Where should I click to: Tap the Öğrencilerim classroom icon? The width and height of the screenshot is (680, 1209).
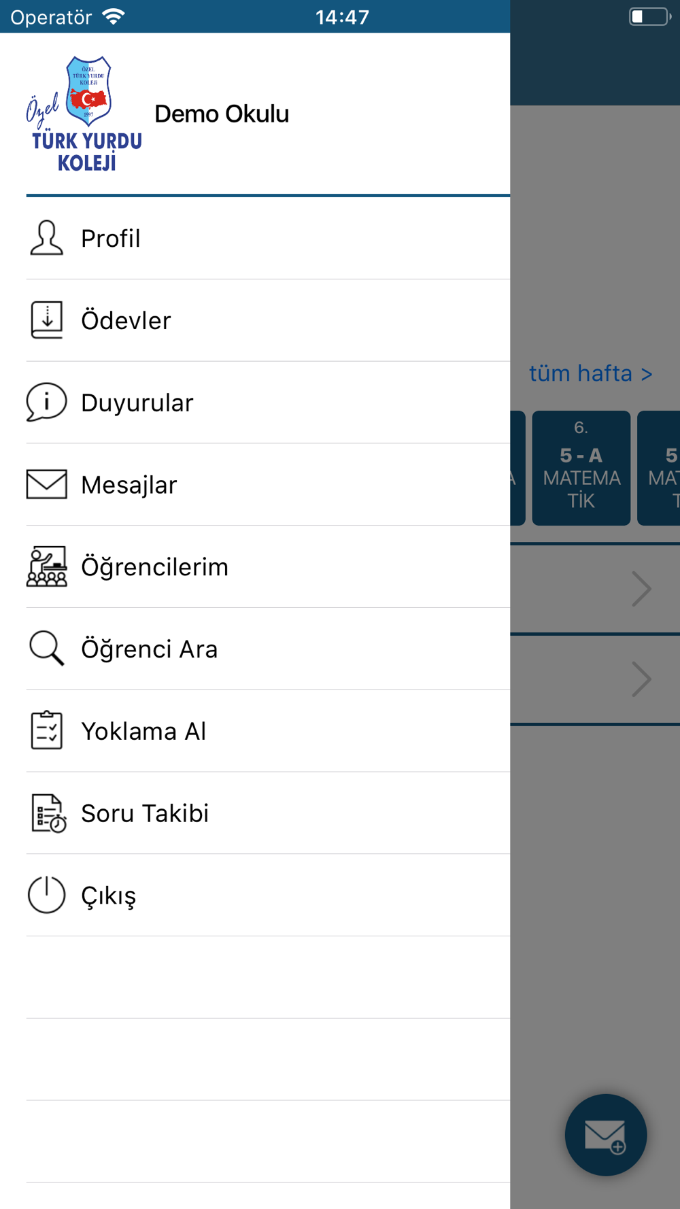click(46, 566)
